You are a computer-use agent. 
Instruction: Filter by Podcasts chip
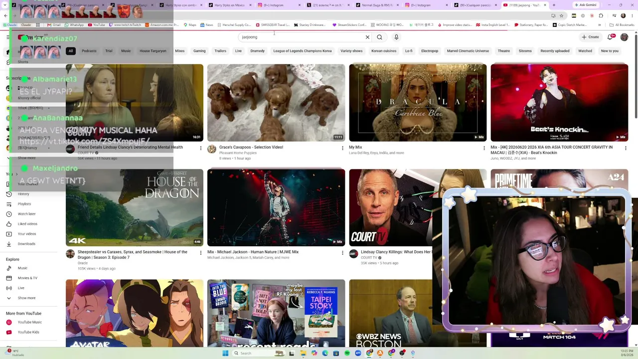tap(89, 51)
